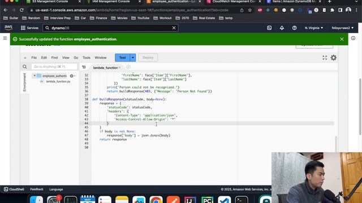
Task: Open the Tools menu in editor
Action: click(87, 58)
